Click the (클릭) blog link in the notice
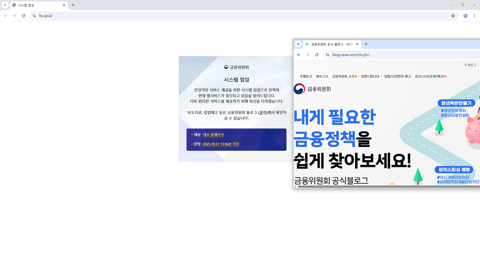Image resolution: width=480 pixels, height=260 pixels. click(262, 112)
